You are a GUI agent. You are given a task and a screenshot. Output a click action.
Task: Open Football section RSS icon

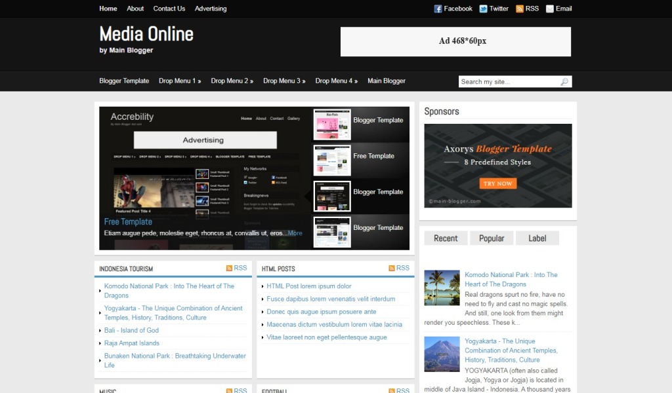tap(392, 390)
